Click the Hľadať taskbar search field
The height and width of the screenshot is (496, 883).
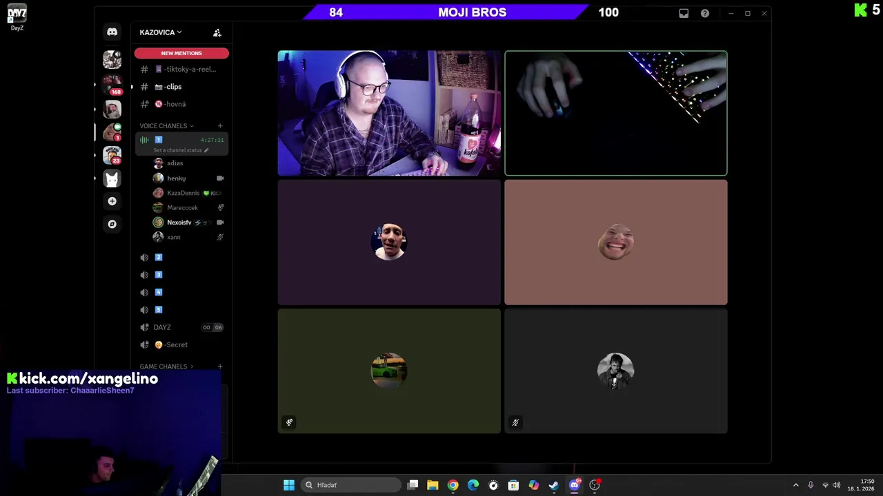click(x=352, y=485)
